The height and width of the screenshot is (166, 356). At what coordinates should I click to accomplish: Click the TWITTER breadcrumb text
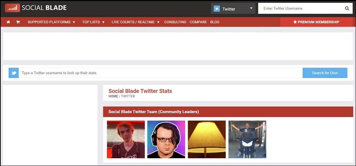click(128, 96)
